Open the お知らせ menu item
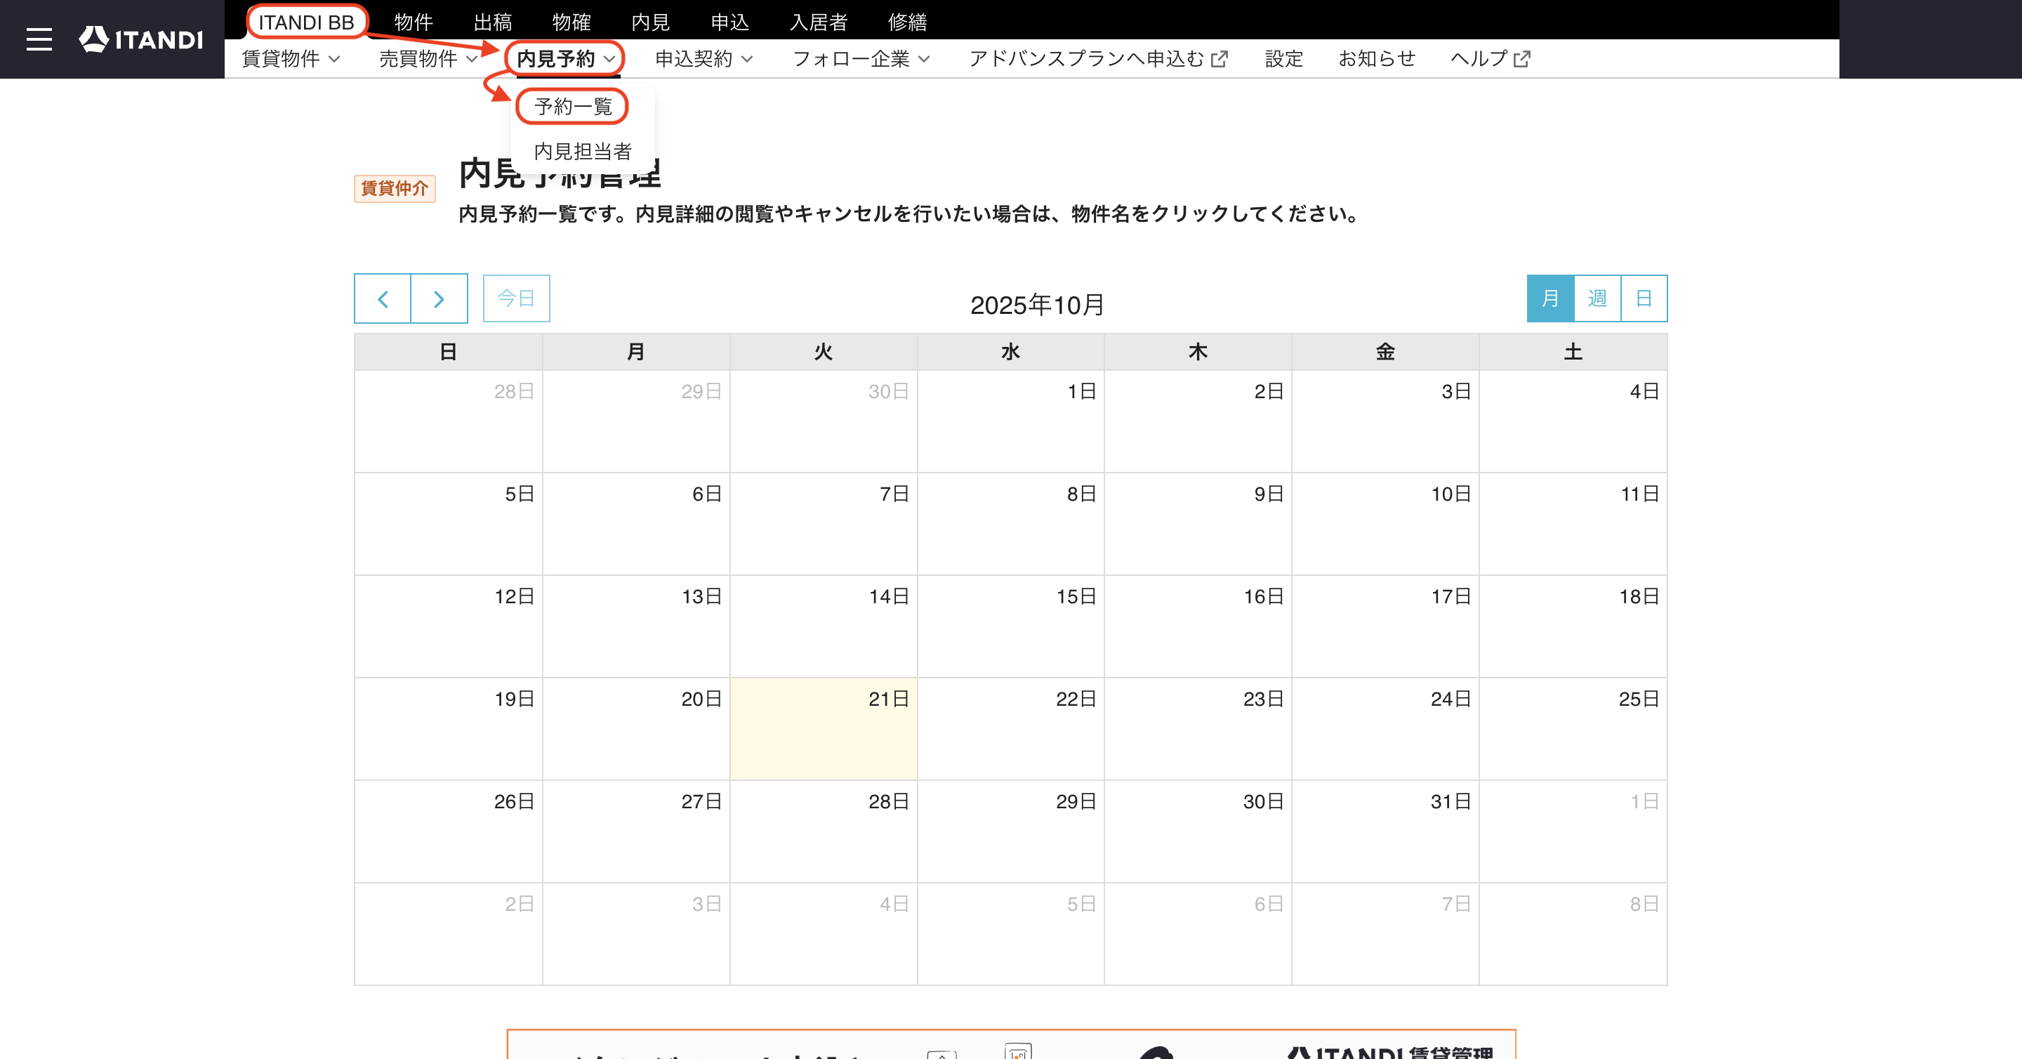The image size is (2022, 1059). click(1376, 59)
